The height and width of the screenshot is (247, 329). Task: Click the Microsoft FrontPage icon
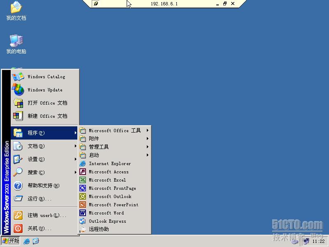[83, 188]
